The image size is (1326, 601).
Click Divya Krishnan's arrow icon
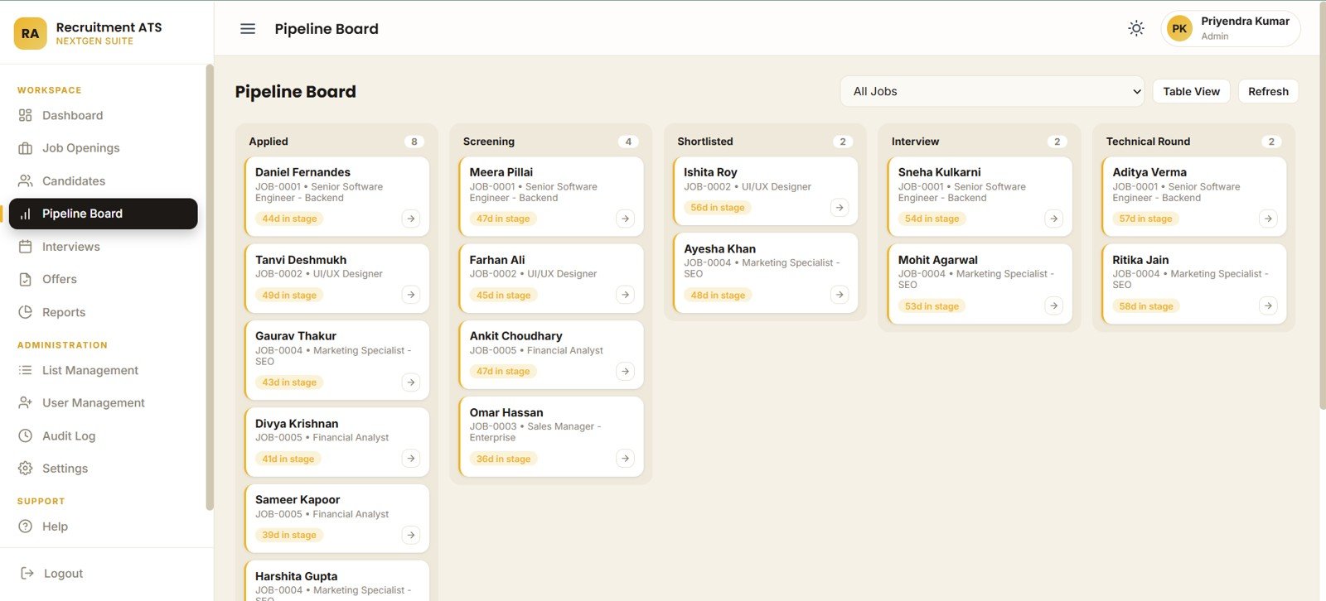point(411,459)
